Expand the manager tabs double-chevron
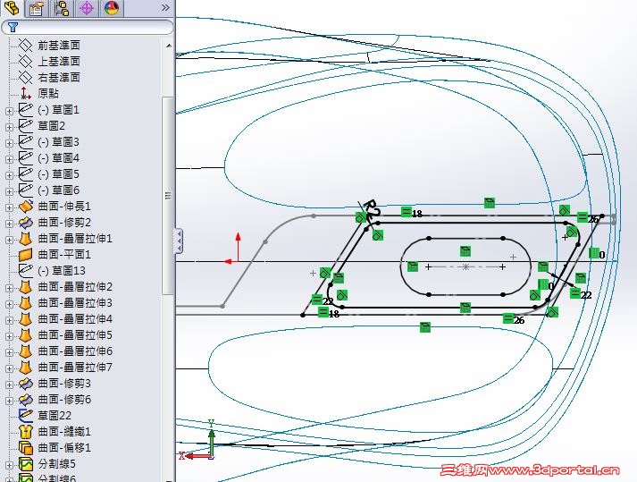 pyautogui.click(x=165, y=8)
